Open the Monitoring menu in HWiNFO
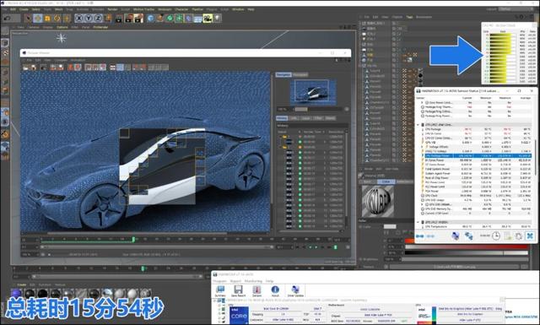This screenshot has height=325, width=540. [253, 281]
